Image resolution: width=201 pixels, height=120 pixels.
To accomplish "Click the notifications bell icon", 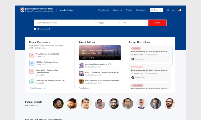I will click(173, 10).
